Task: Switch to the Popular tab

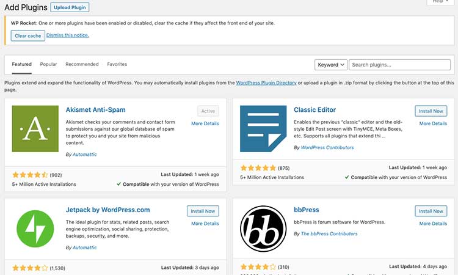Action: click(x=48, y=64)
